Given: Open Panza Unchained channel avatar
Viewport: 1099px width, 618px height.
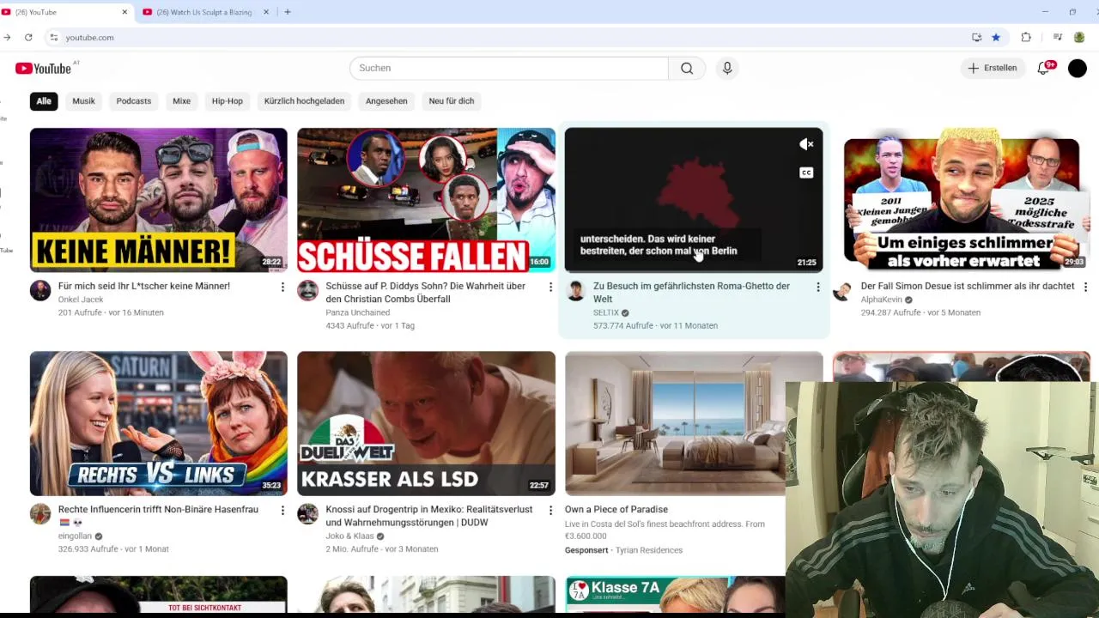Looking at the screenshot, I should 307,291.
